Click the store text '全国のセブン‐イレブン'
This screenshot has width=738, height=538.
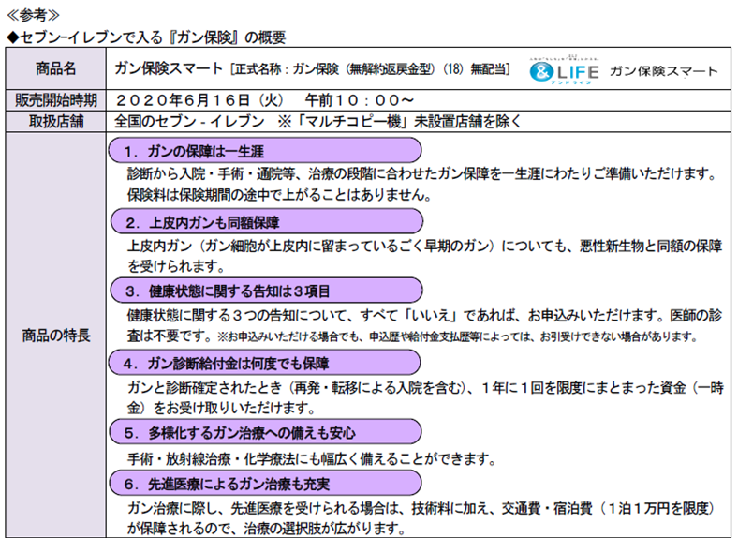(x=190, y=122)
